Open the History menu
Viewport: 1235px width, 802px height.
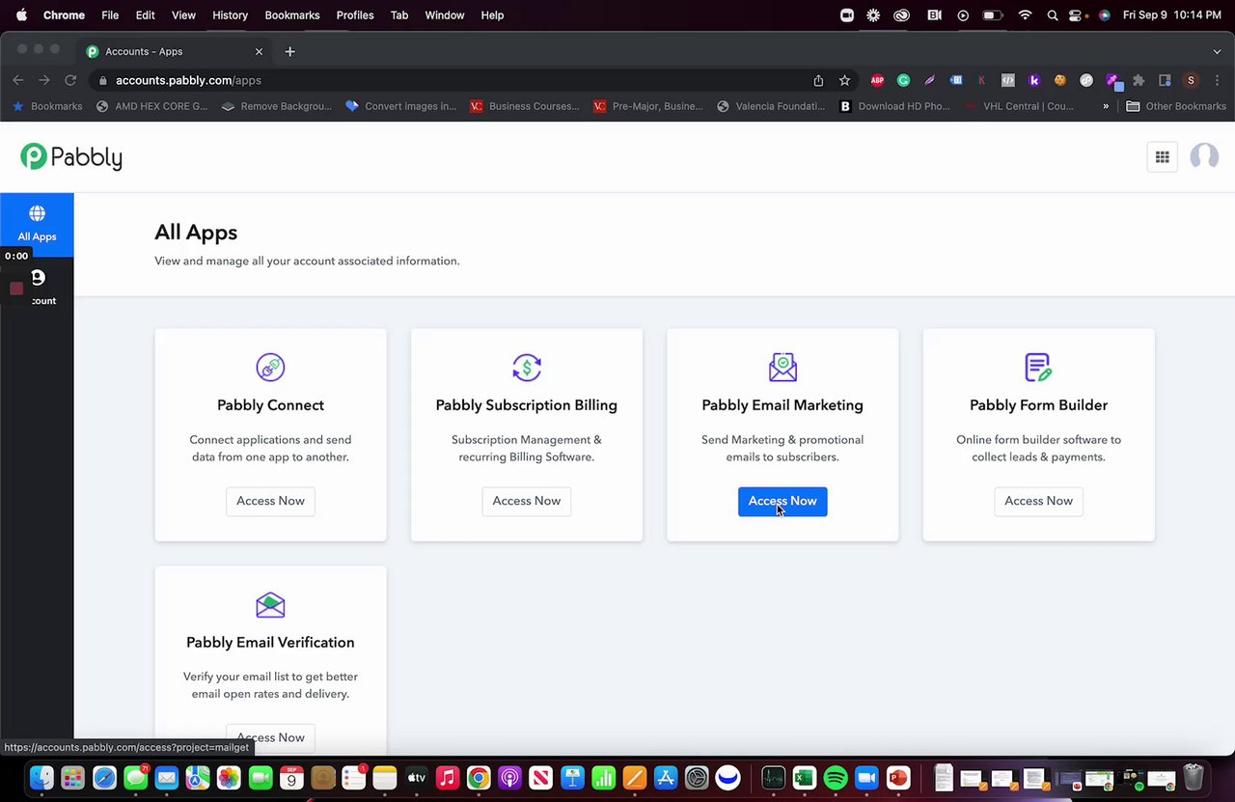click(x=230, y=15)
